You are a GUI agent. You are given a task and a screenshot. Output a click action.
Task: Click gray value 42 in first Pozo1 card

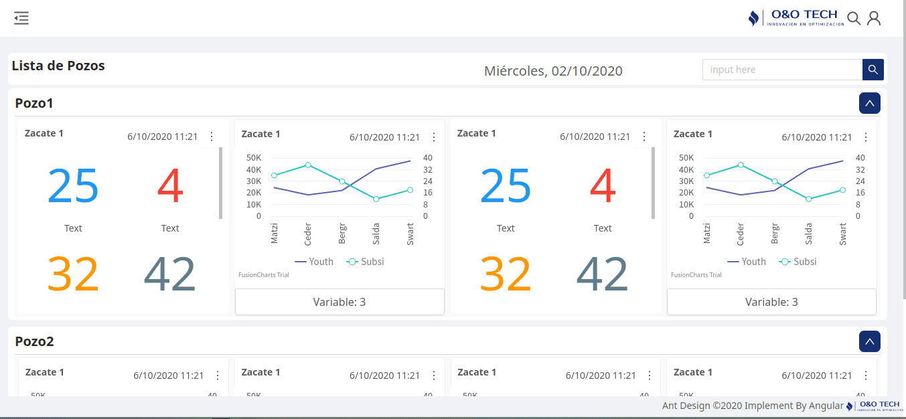click(x=170, y=274)
